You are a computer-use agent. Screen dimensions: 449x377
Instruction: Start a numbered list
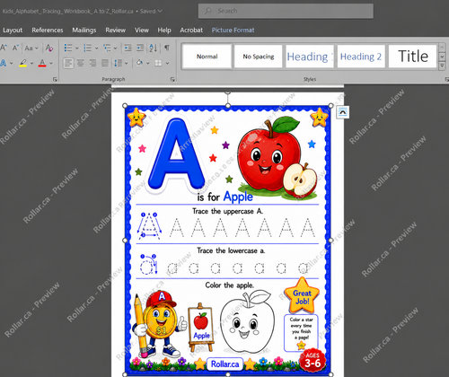[x=87, y=48]
